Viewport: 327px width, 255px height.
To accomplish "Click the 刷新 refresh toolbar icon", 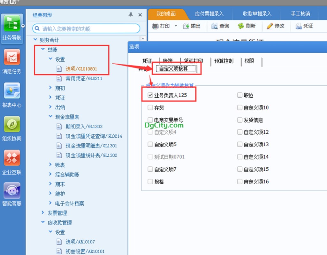I will [241, 26].
